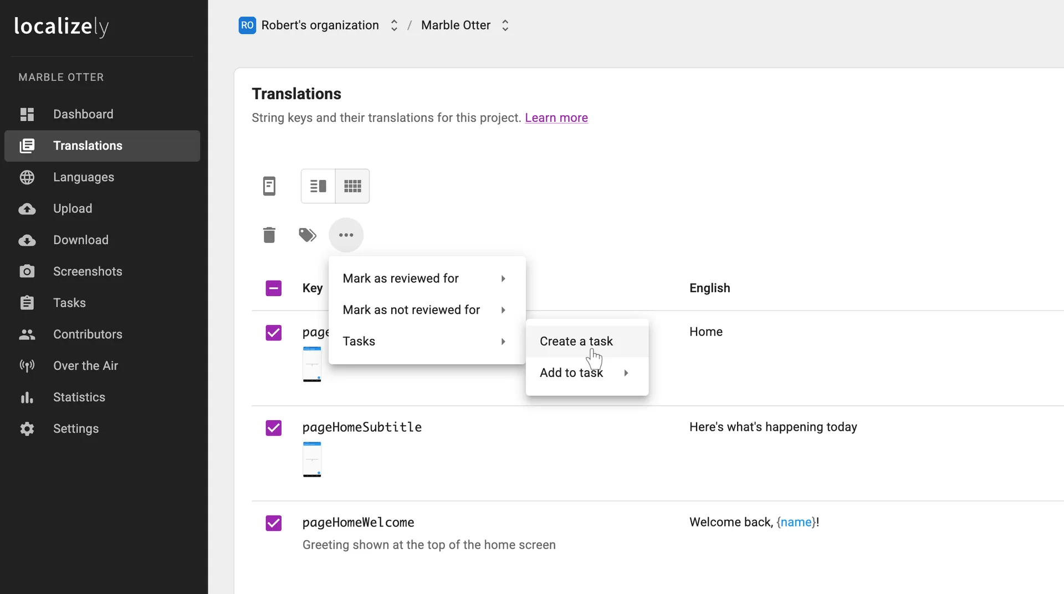Click the Settings gear icon

27,429
